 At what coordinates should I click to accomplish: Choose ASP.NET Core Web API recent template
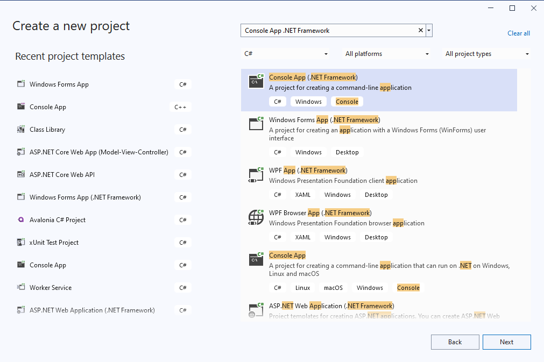pyautogui.click(x=62, y=175)
